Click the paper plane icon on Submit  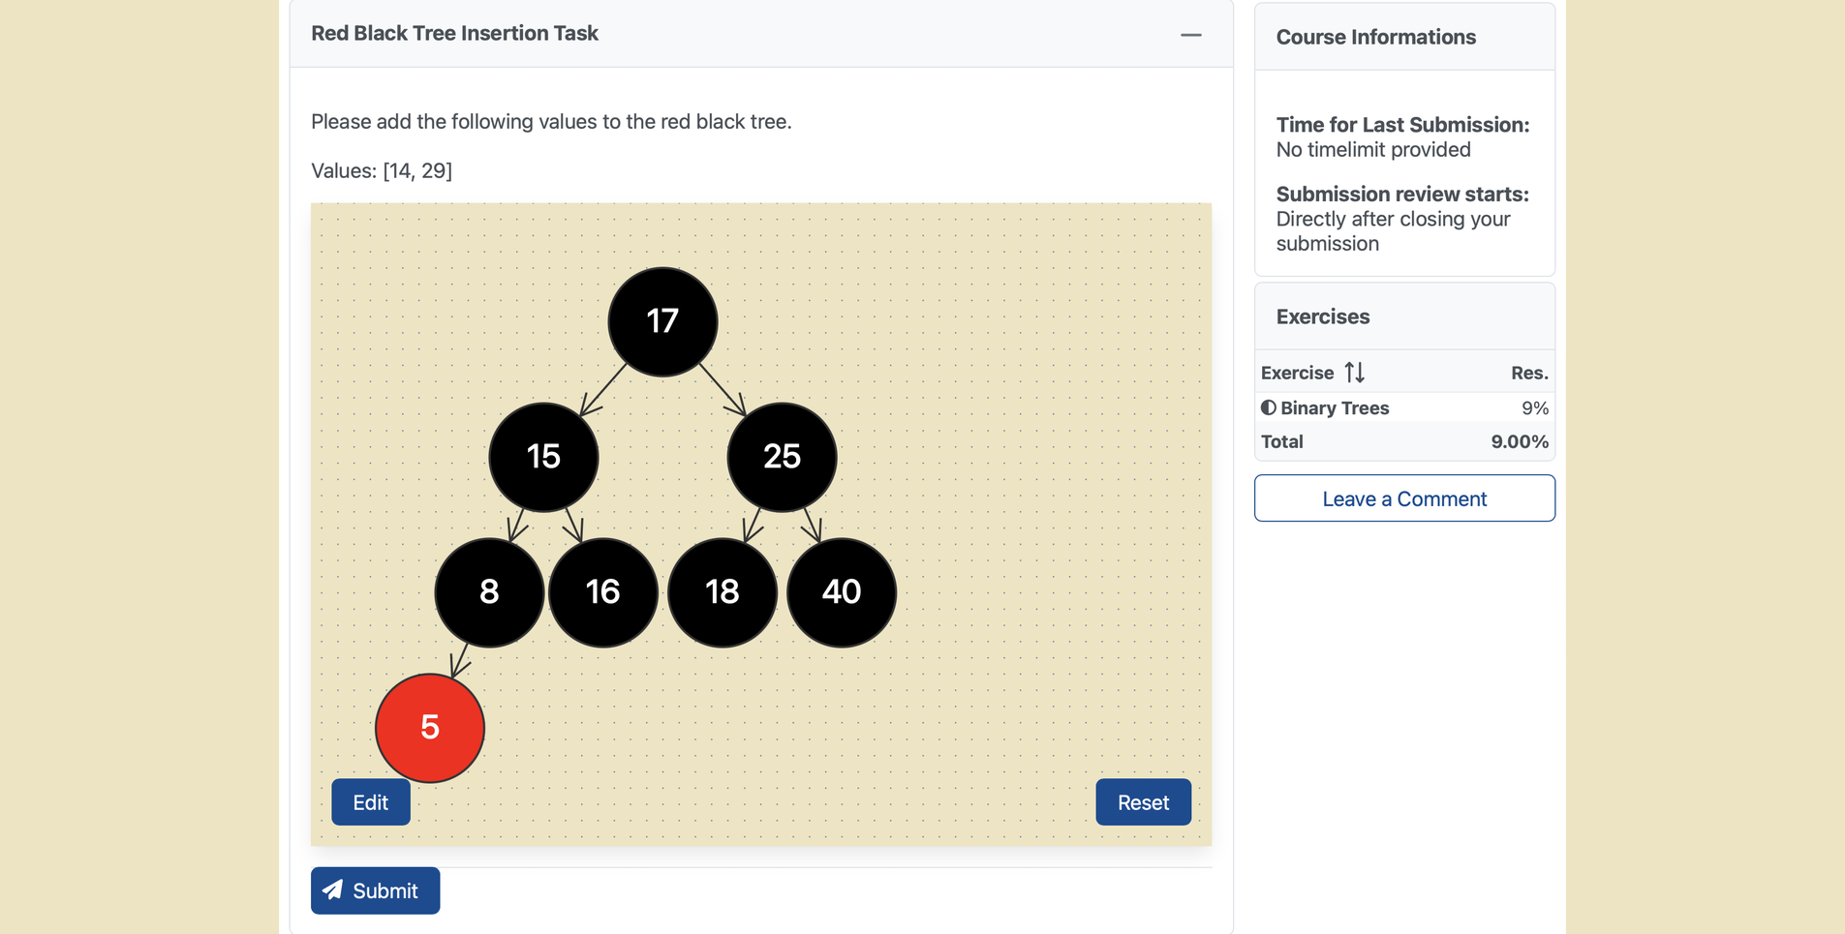coord(333,889)
